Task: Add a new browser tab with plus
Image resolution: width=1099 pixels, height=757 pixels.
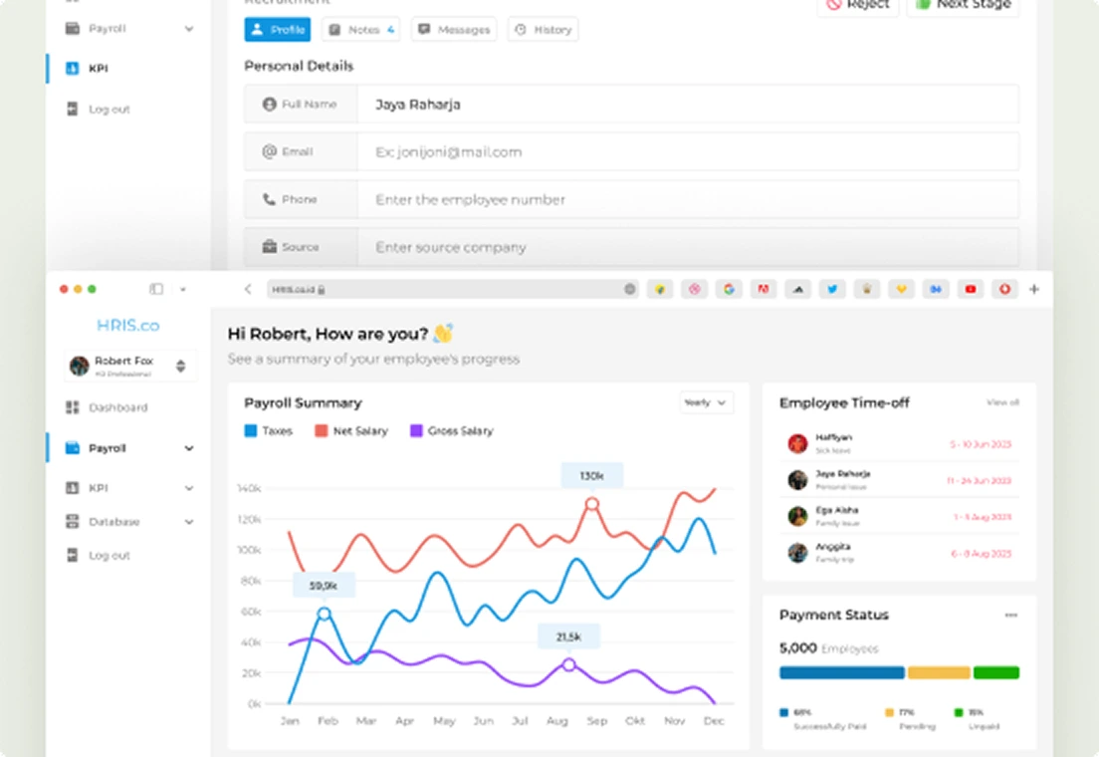Action: 1034,289
